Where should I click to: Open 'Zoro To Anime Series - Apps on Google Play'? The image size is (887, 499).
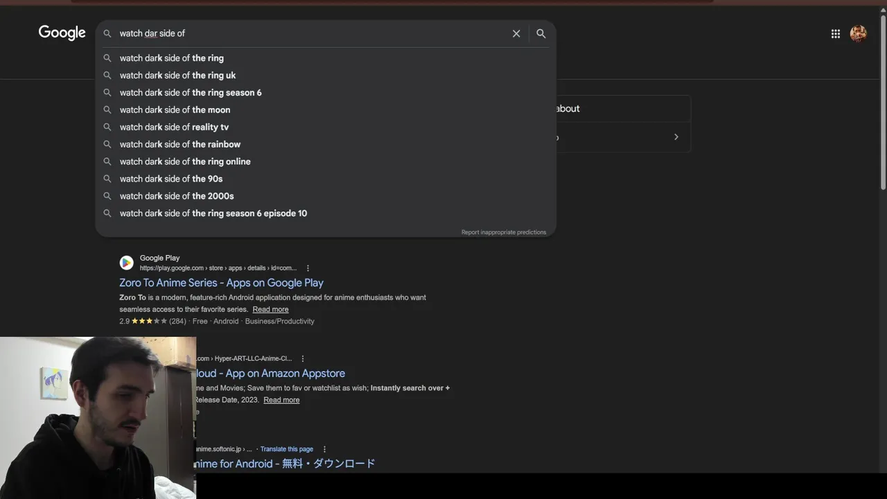point(221,283)
